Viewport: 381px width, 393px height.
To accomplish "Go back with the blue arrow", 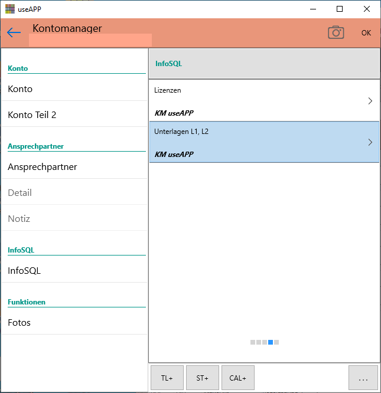I will [x=14, y=32].
